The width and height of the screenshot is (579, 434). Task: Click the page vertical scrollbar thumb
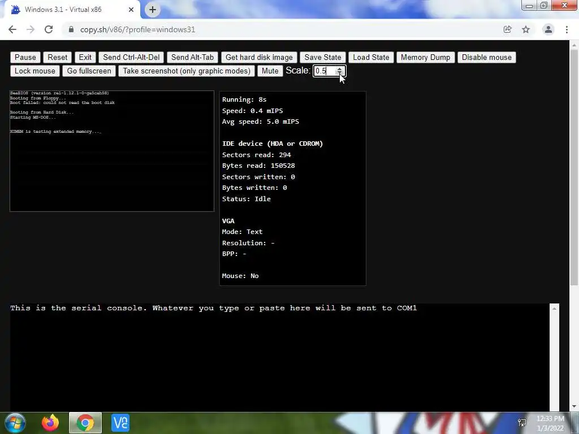[574, 166]
